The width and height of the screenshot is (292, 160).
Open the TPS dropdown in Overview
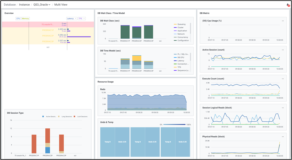[82, 18]
